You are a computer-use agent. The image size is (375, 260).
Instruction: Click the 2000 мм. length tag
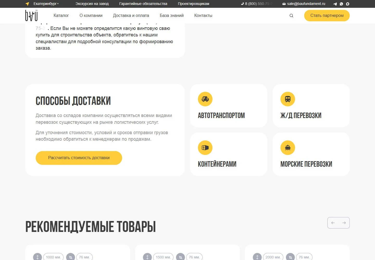(273, 257)
